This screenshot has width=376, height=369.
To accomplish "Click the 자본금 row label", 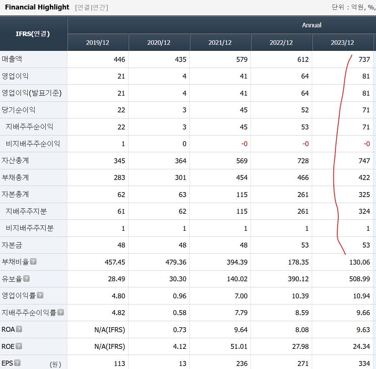I will point(12,245).
